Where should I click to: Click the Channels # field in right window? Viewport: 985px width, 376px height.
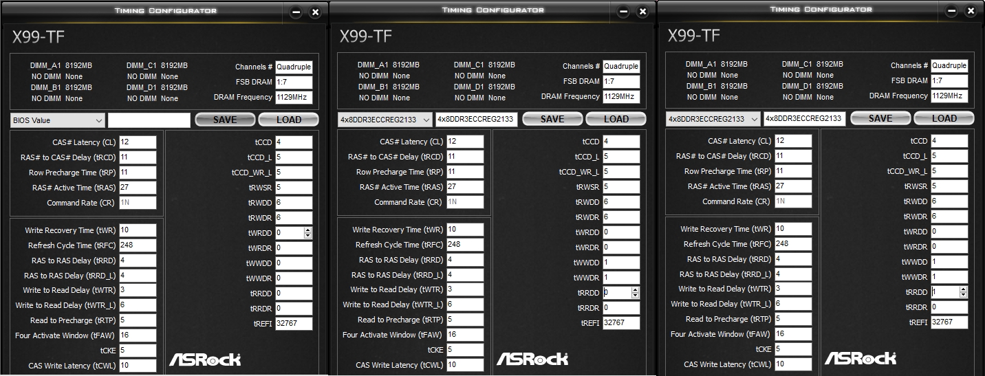click(x=949, y=66)
